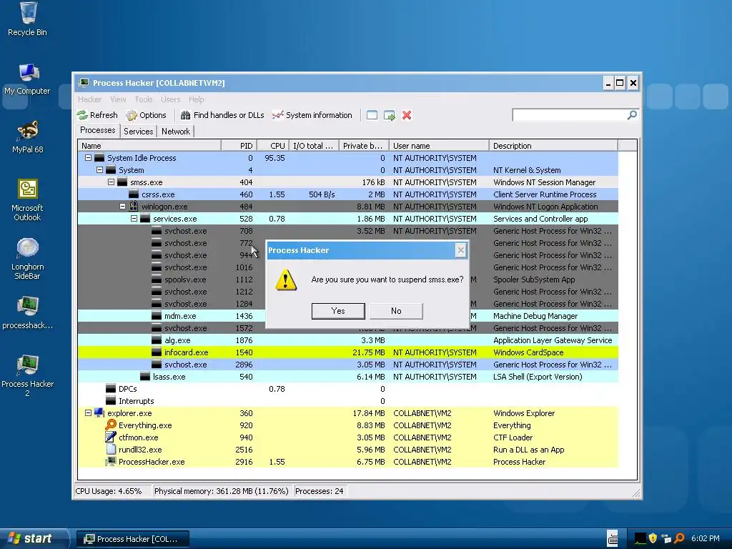Open the Tools menu
The width and height of the screenshot is (732, 549).
[x=143, y=99]
